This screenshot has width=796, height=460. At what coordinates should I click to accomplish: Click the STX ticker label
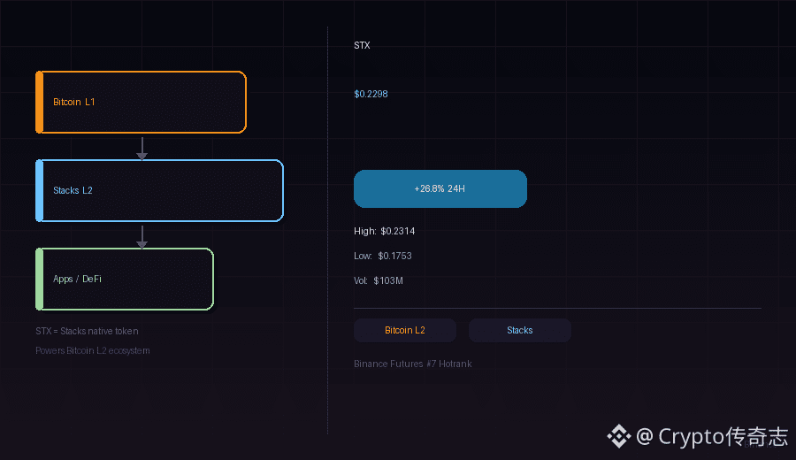coord(362,46)
